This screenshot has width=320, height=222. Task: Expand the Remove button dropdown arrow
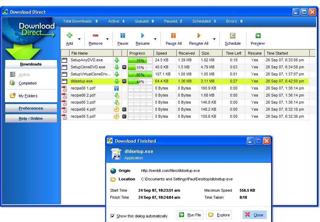107,39
